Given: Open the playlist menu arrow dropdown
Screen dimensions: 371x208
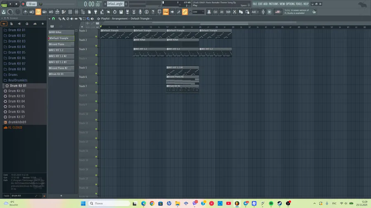Looking at the screenshot, I should [x=49, y=18].
